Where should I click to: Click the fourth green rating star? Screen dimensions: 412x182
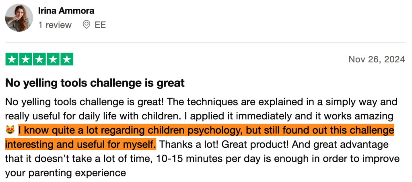(x=53, y=59)
